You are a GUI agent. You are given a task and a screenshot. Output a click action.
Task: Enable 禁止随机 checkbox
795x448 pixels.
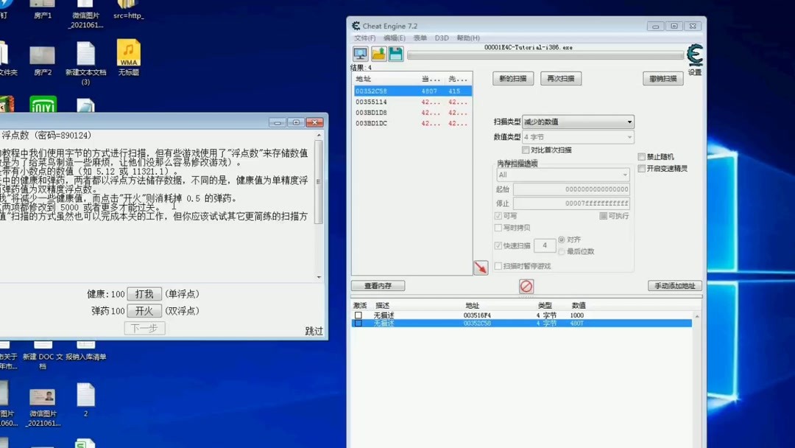click(641, 155)
